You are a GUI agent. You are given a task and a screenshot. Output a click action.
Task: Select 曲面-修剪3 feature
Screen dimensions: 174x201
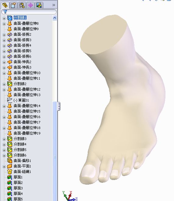click(x=23, y=40)
